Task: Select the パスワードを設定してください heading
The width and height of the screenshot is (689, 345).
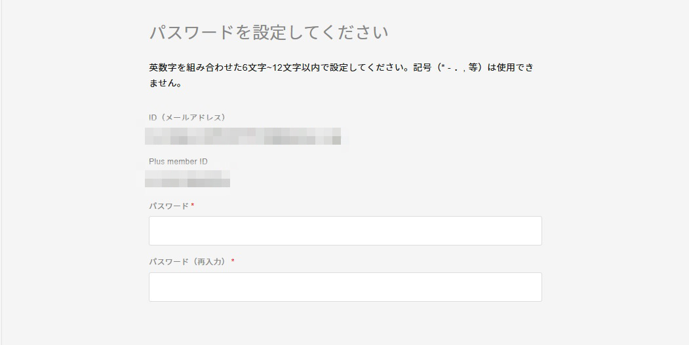Action: pyautogui.click(x=269, y=32)
